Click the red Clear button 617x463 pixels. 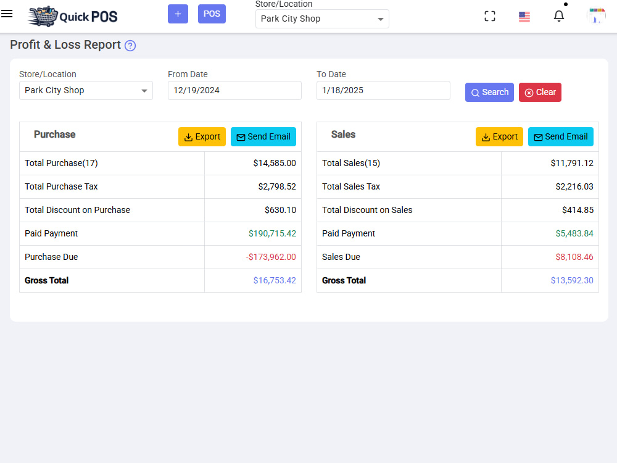point(540,92)
